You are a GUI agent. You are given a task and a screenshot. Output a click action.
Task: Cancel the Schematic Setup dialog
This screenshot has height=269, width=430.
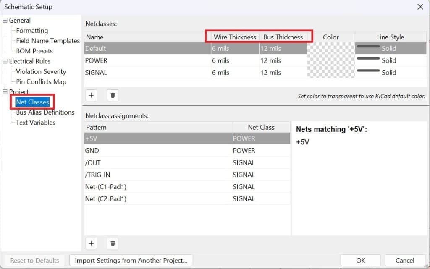pos(405,260)
